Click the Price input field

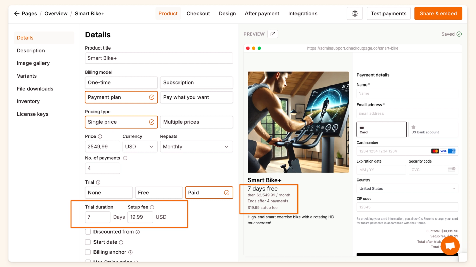102,147
